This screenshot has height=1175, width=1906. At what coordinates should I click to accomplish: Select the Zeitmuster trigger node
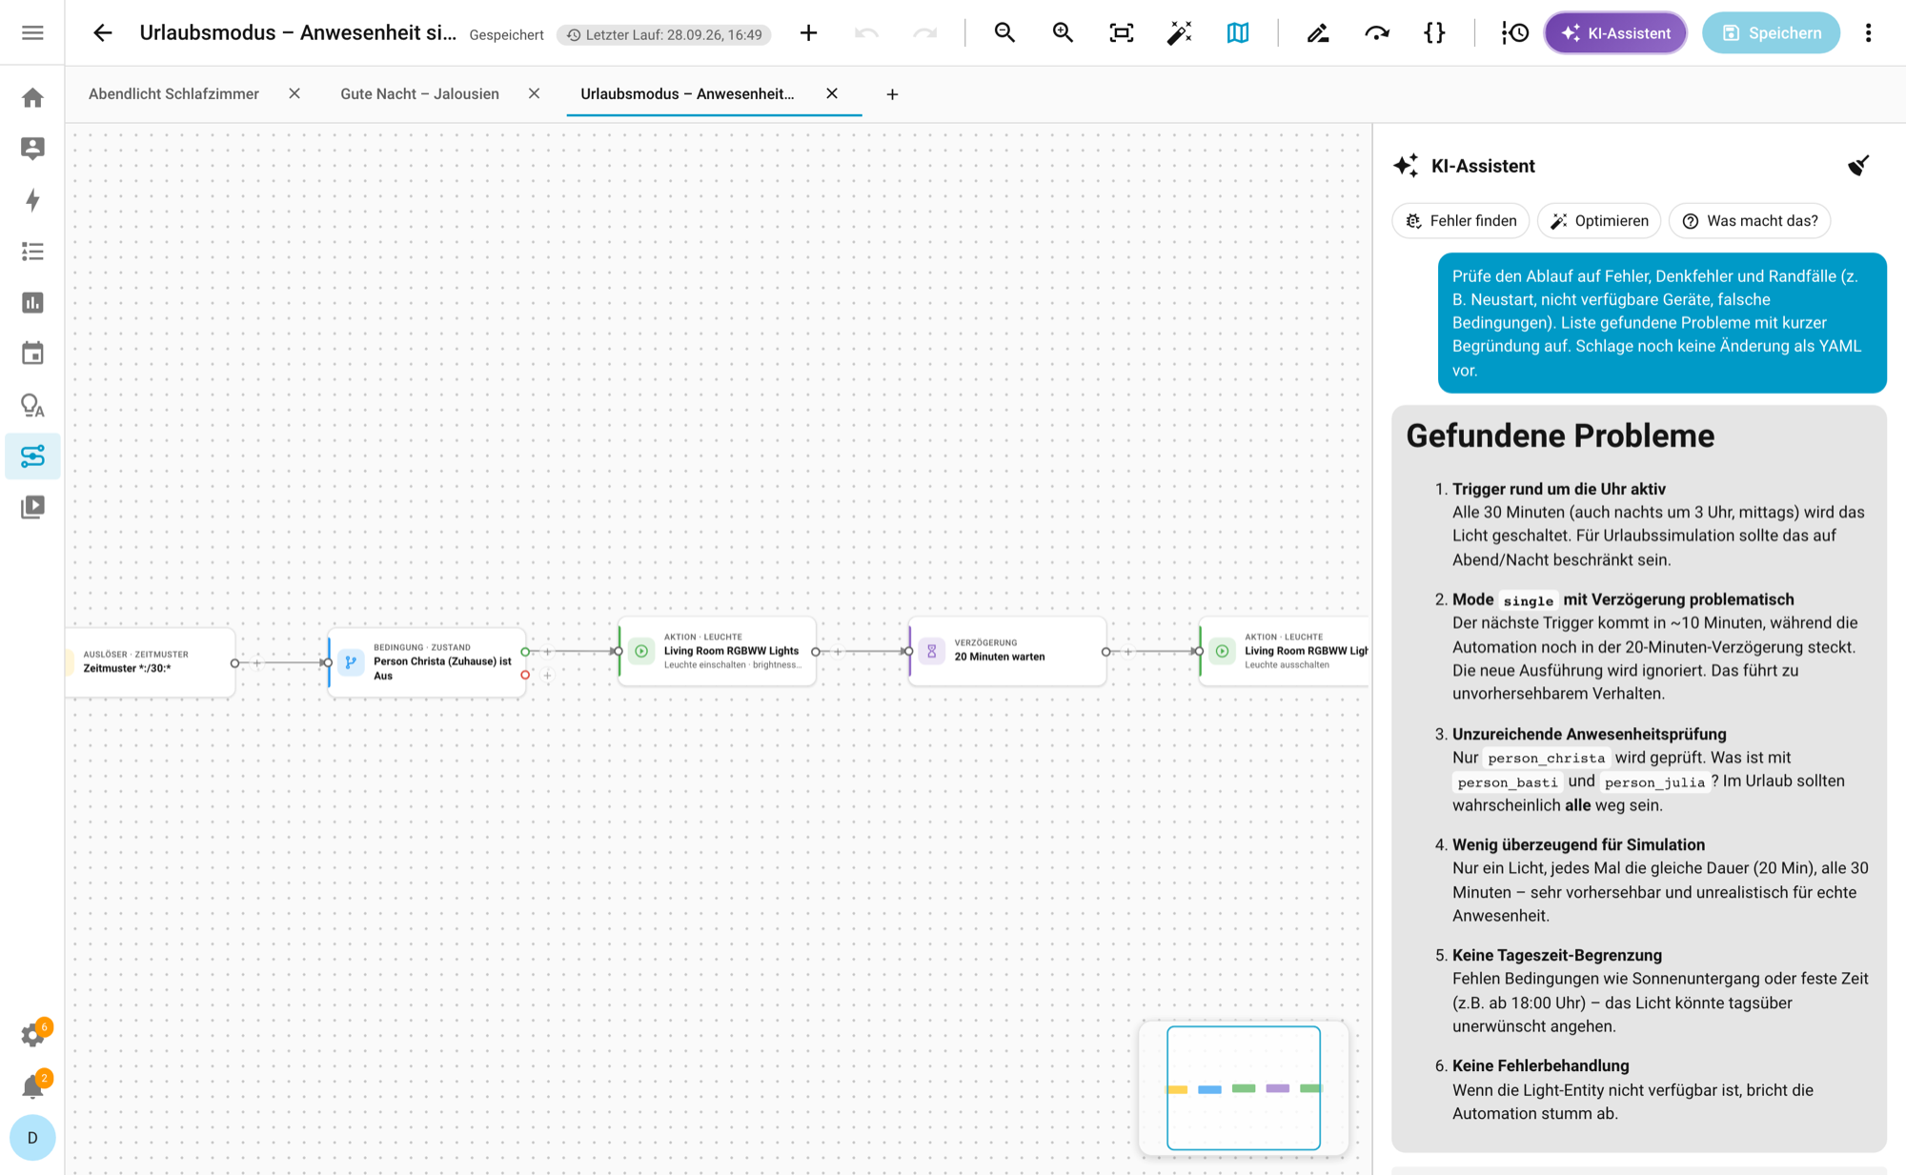pyautogui.click(x=151, y=662)
